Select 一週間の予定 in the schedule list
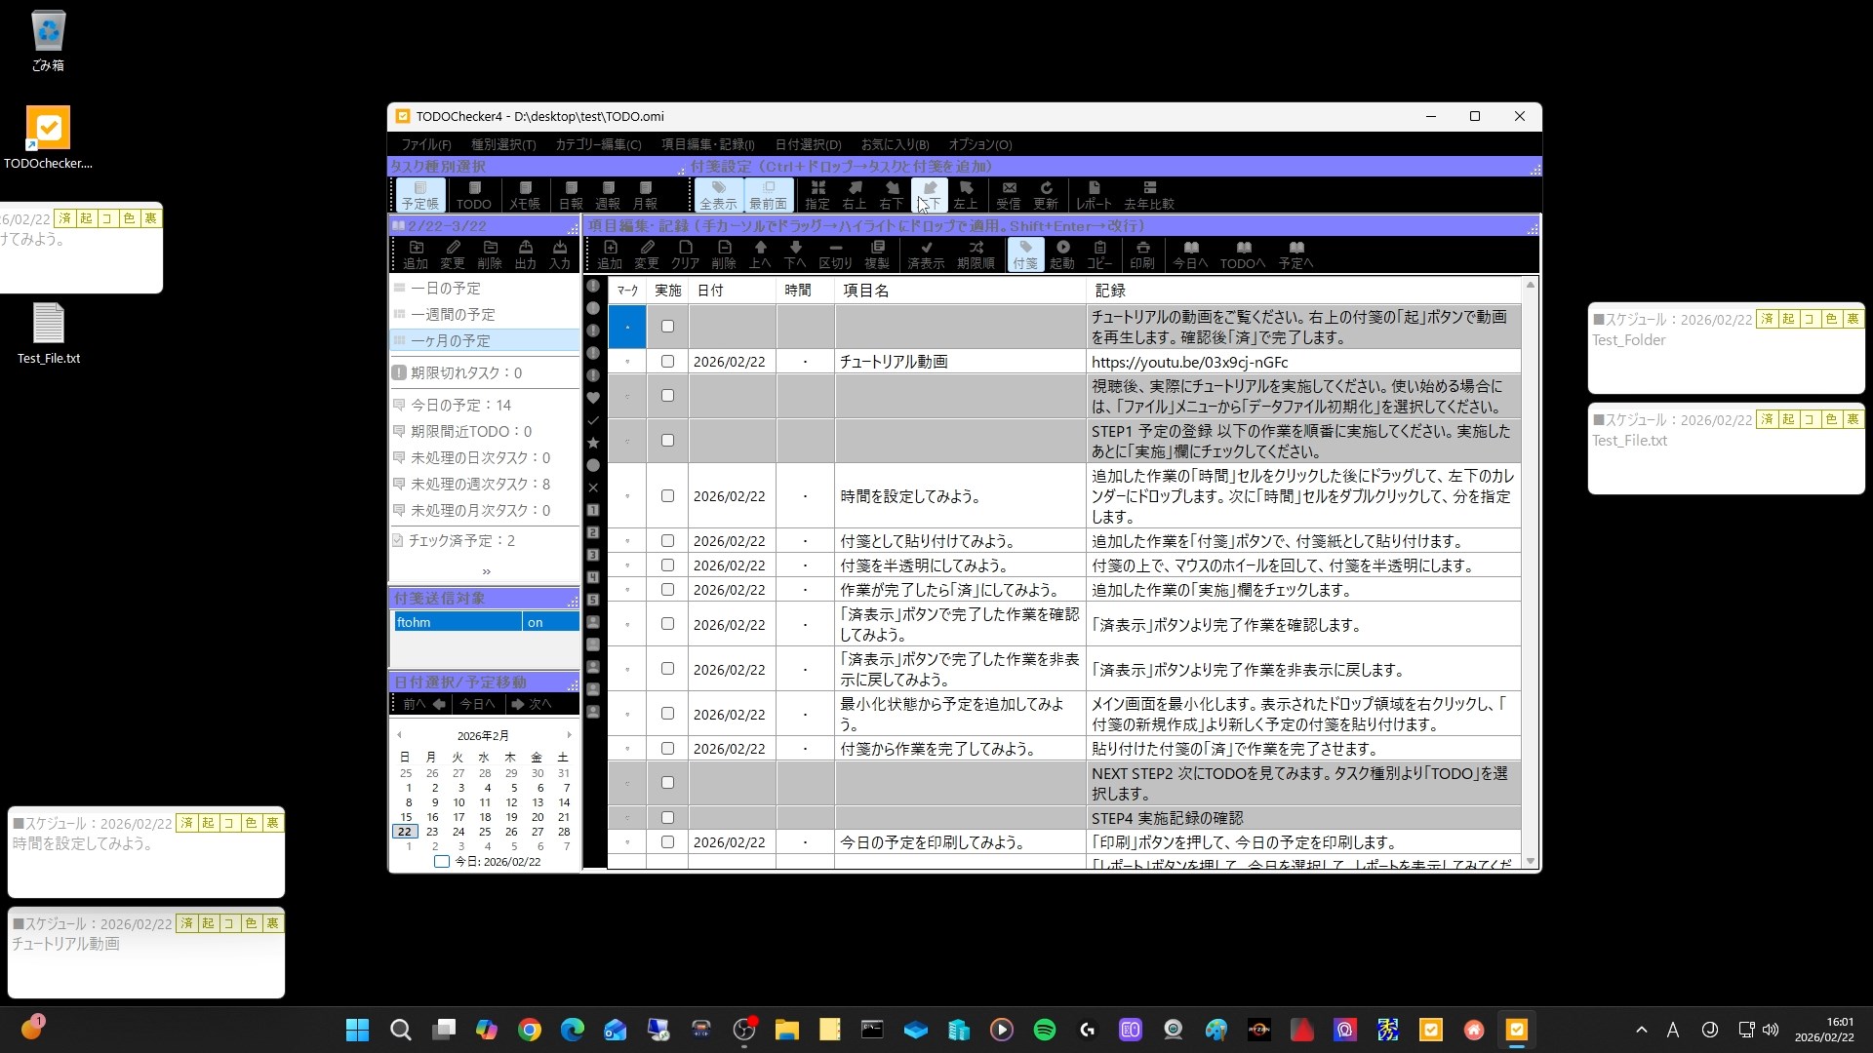This screenshot has height=1053, width=1873. (x=453, y=315)
